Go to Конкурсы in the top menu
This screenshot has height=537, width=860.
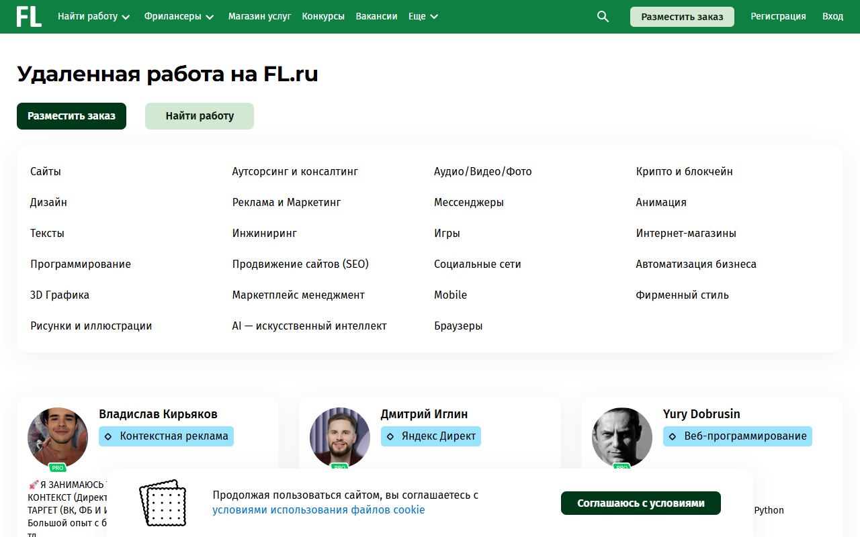coord(323,17)
